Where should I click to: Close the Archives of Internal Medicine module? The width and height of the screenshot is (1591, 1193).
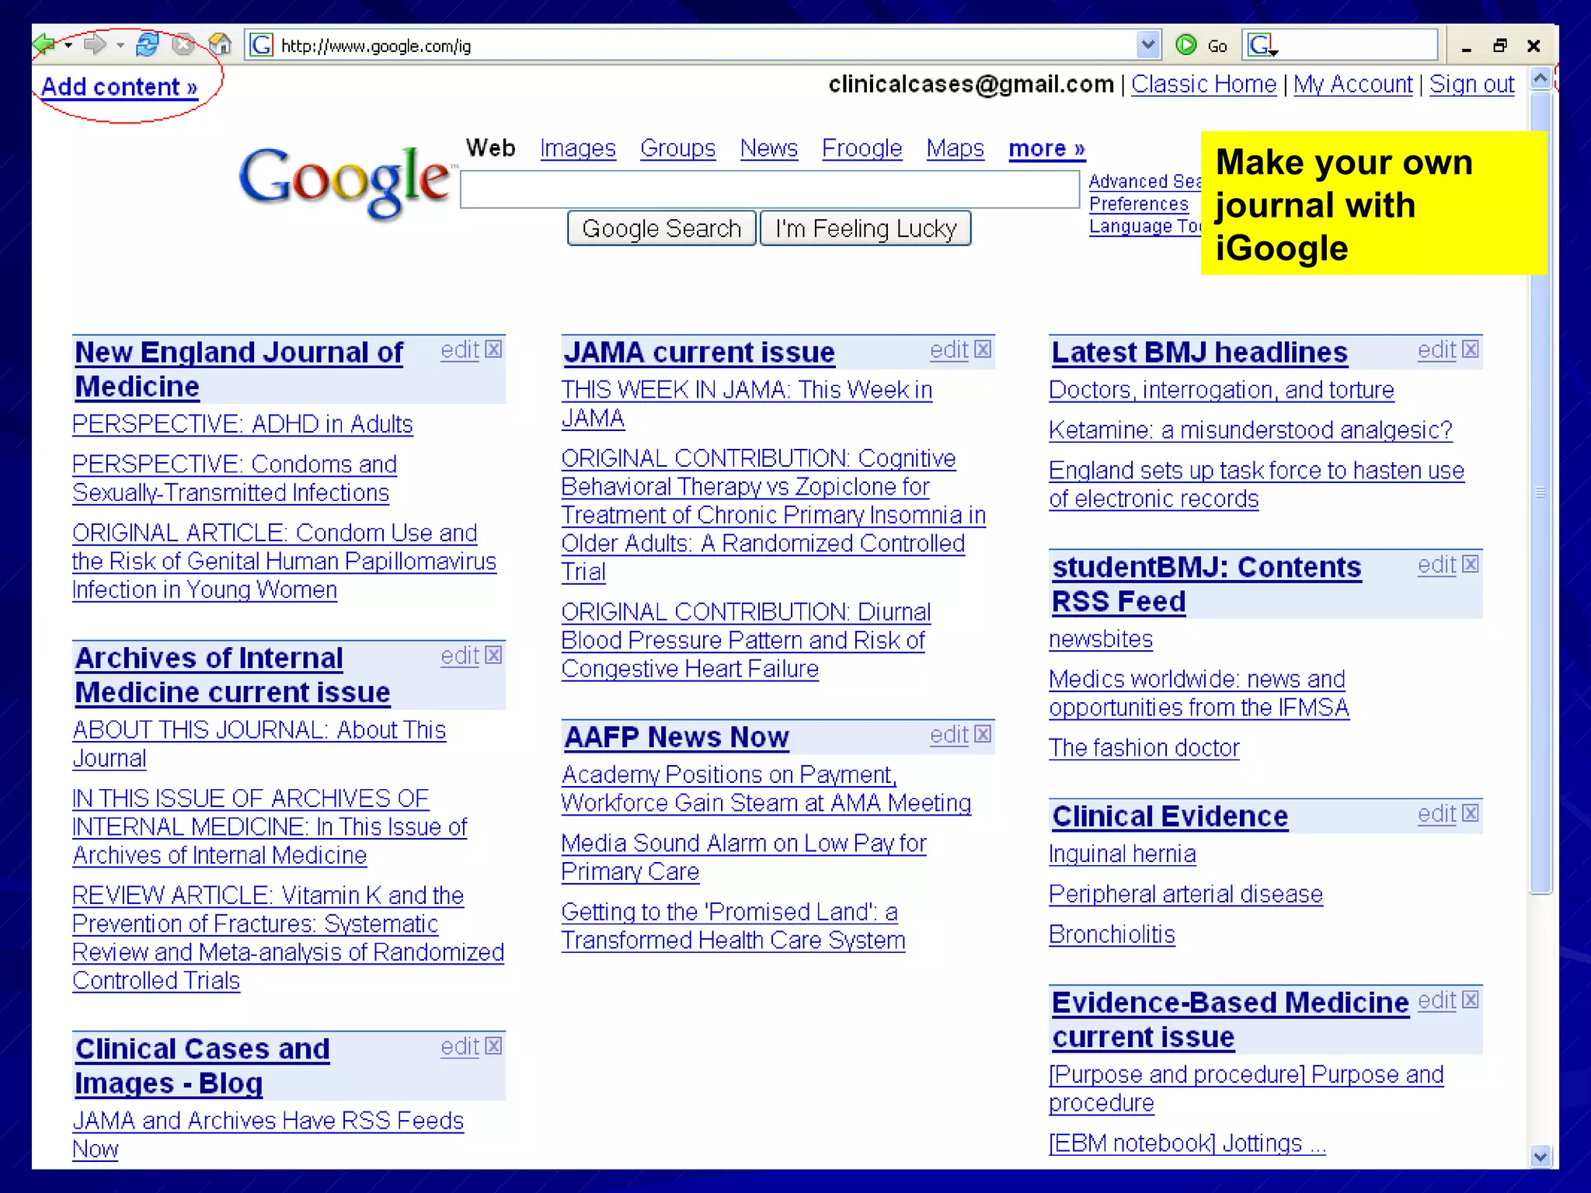(493, 656)
